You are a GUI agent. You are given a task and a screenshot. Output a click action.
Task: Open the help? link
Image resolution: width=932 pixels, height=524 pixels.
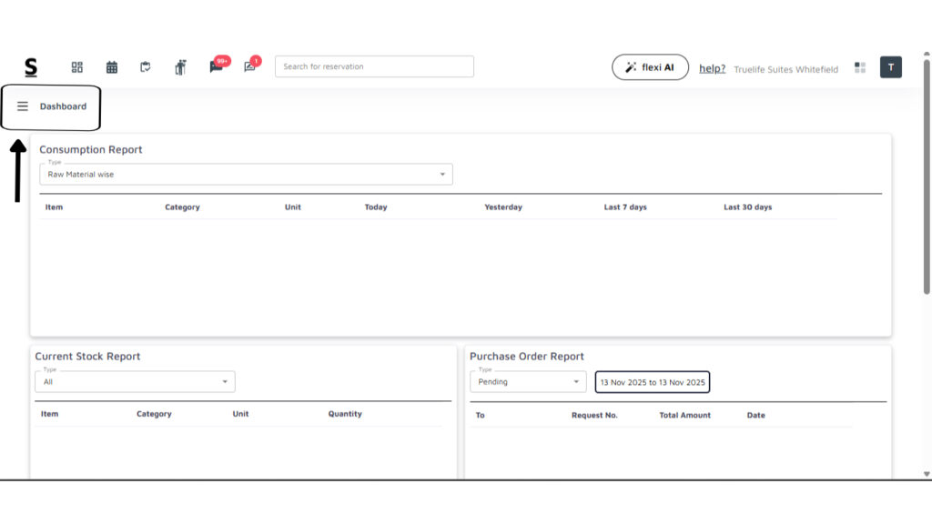(712, 68)
